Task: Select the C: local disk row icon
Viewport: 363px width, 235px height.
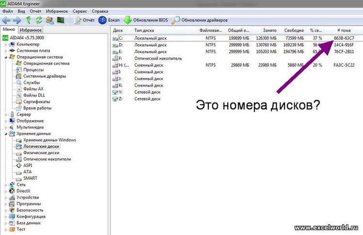Action: tap(115, 38)
